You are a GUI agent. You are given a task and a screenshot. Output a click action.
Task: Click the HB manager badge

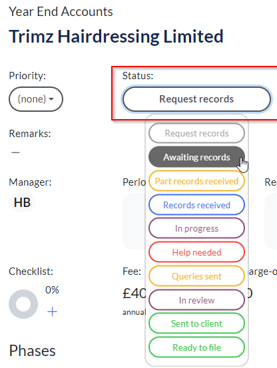point(22,202)
